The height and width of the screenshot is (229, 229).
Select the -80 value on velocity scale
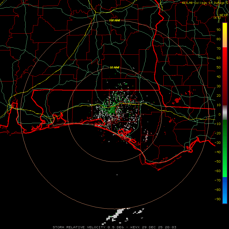coord(218,190)
